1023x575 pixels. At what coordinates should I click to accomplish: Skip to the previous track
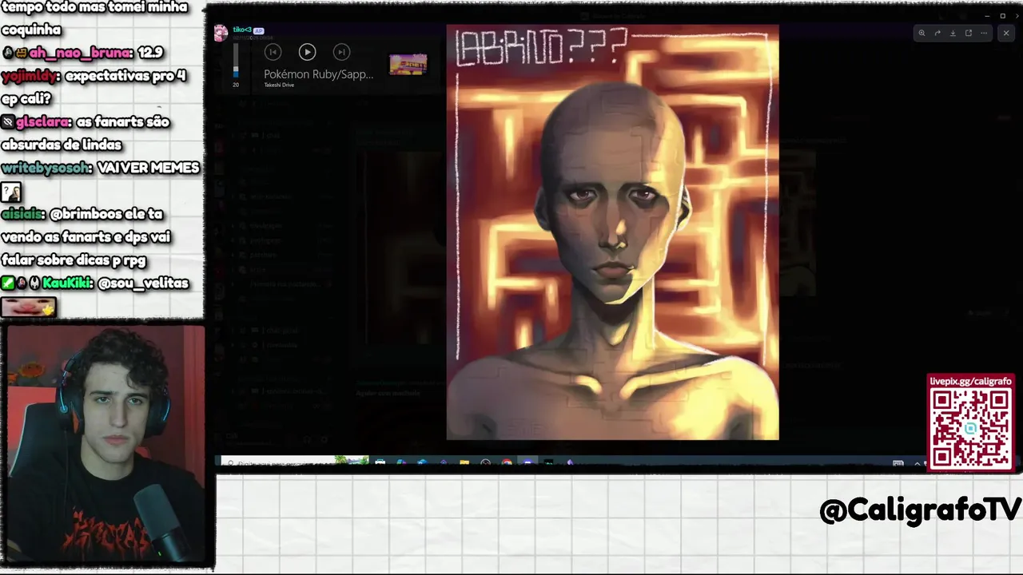coord(273,52)
